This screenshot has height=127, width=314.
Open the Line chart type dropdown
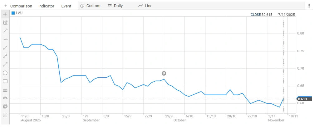pyautogui.click(x=145, y=6)
